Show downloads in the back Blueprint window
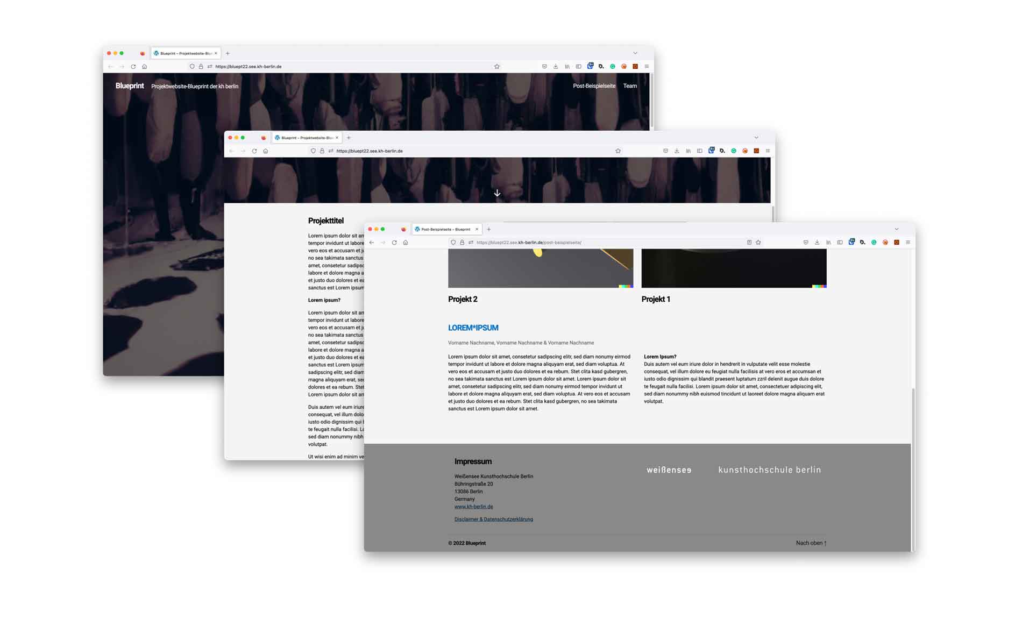Image resolution: width=1022 pixels, height=625 pixels. click(x=556, y=67)
